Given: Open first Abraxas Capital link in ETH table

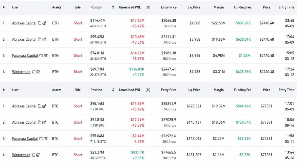Looking at the screenshot, I should (24, 23).
